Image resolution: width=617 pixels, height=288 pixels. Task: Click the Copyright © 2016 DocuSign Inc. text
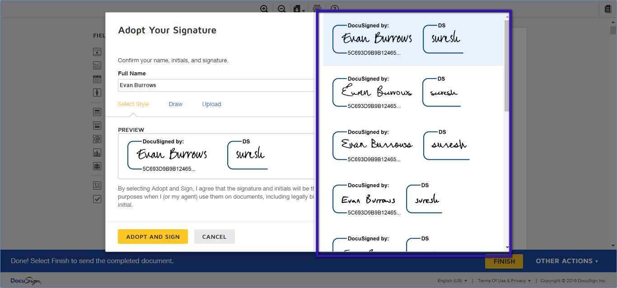(x=573, y=281)
